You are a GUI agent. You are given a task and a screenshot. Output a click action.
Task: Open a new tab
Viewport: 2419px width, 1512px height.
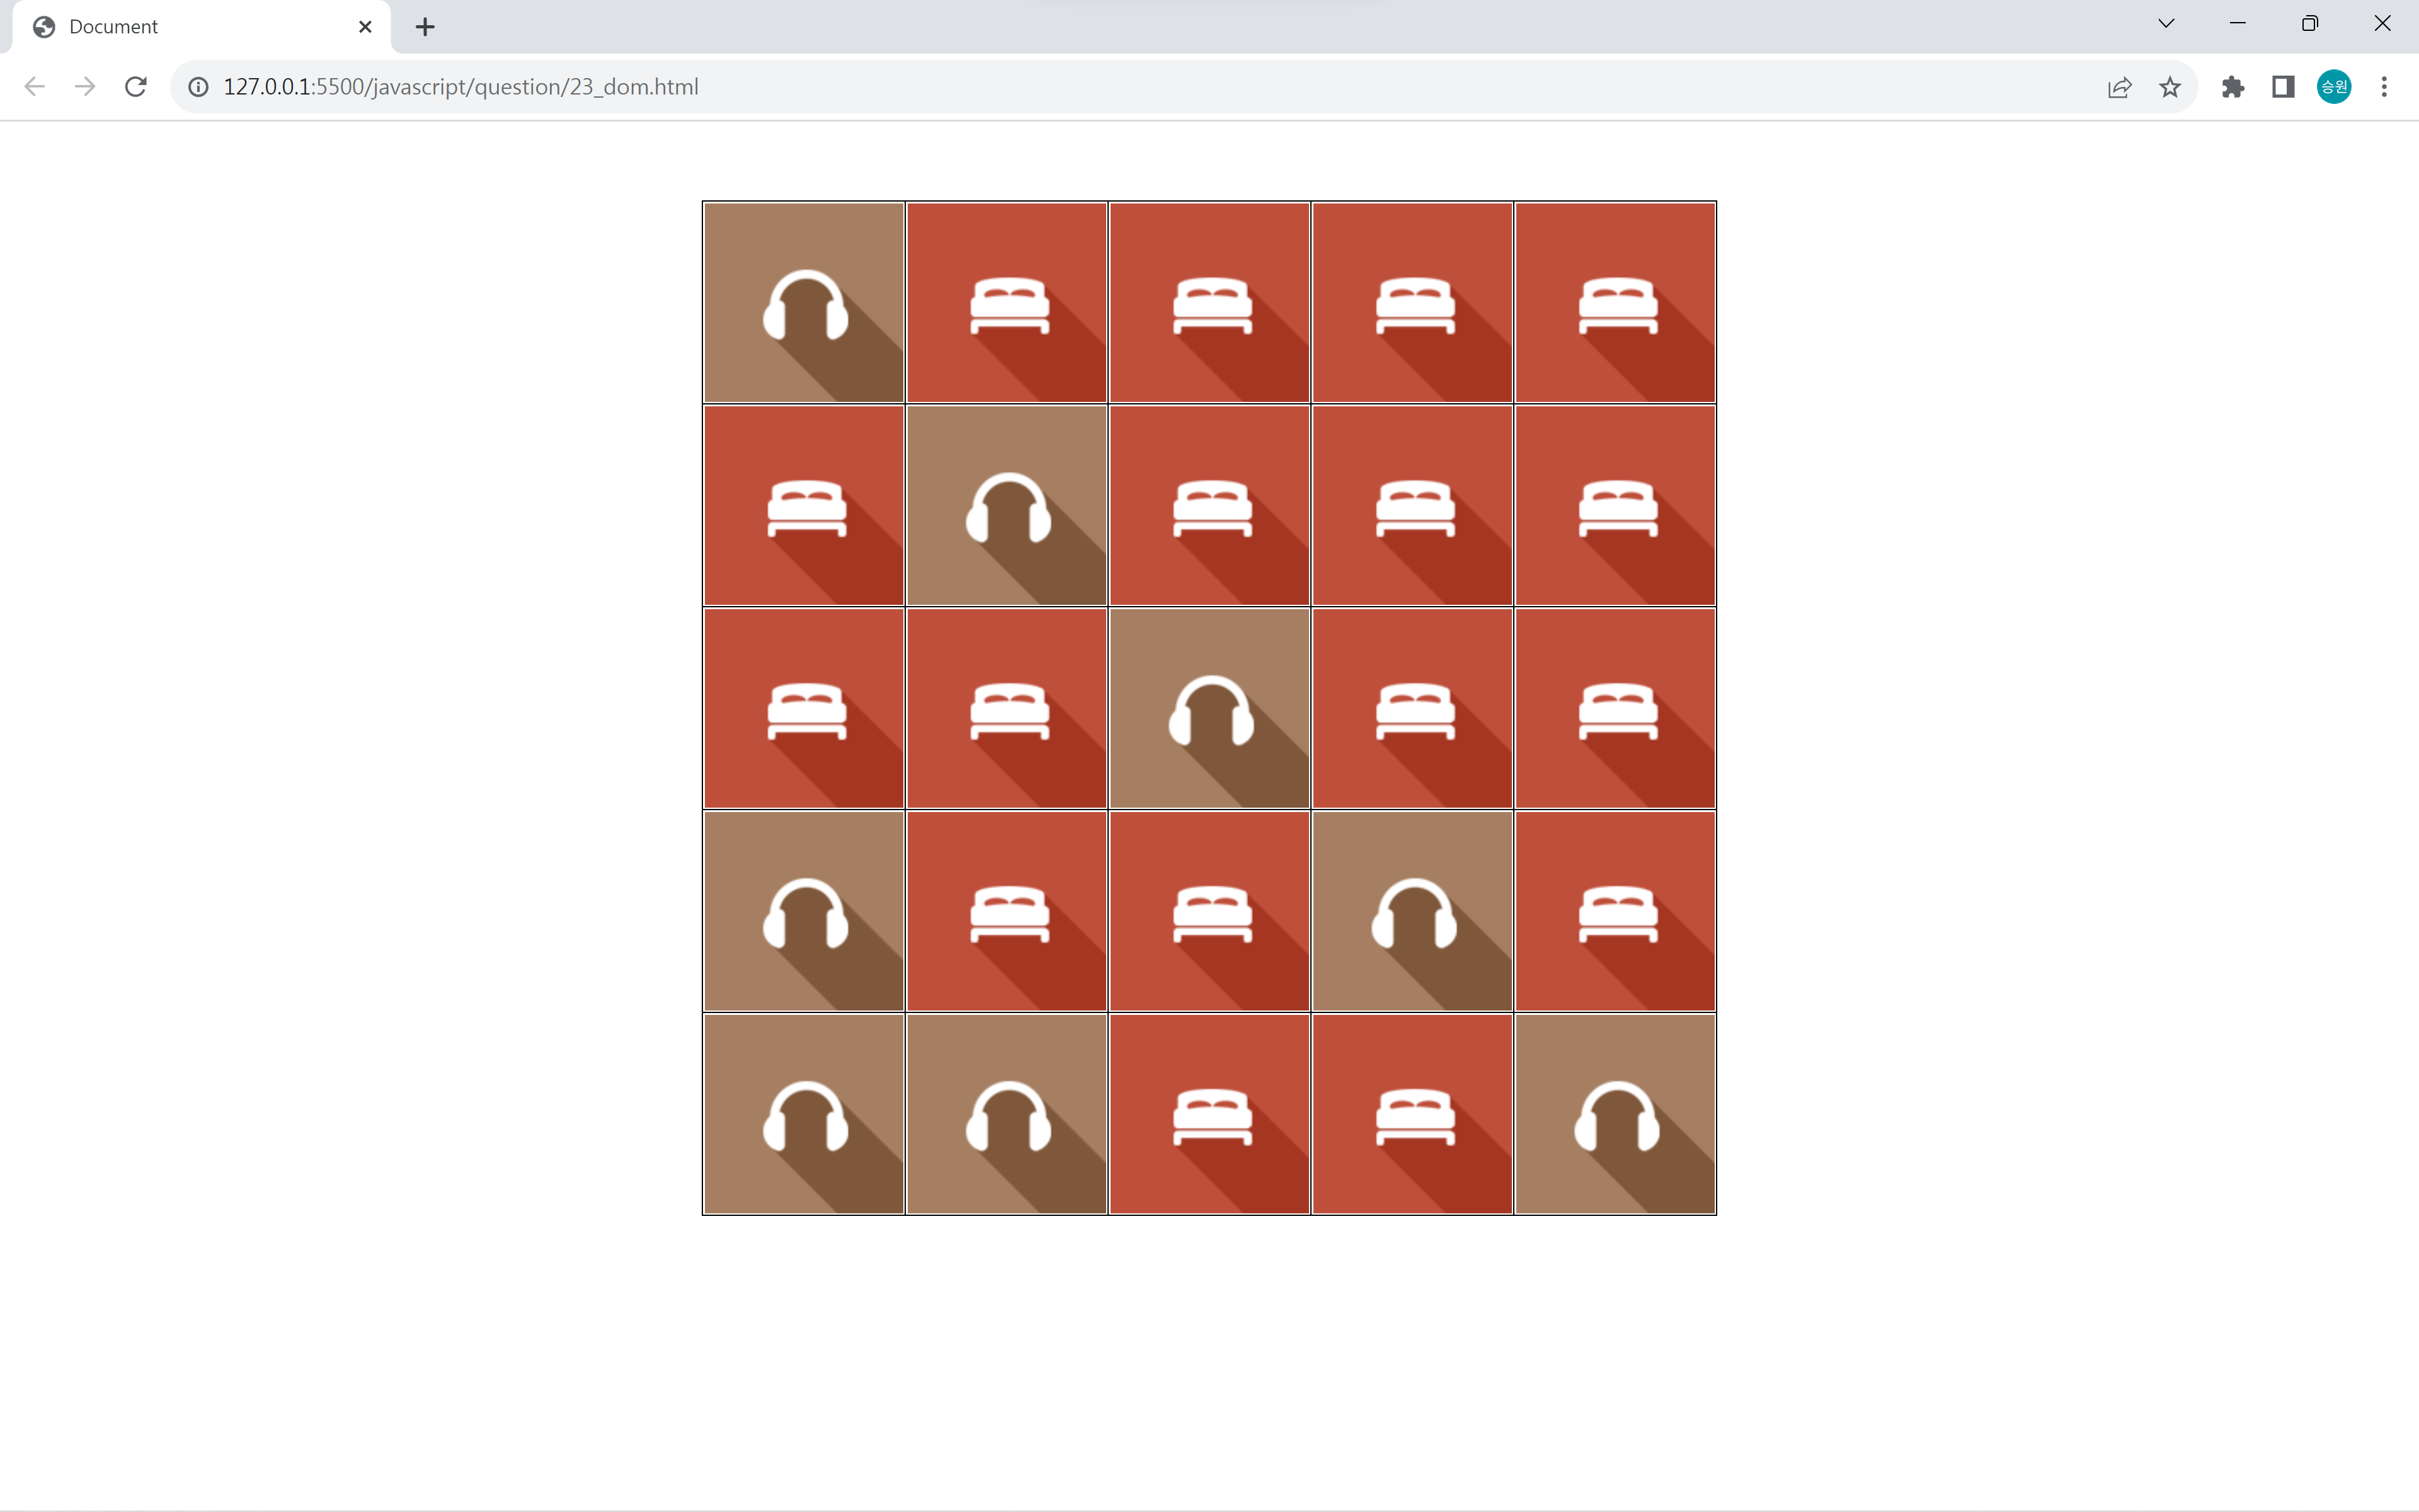[x=425, y=27]
